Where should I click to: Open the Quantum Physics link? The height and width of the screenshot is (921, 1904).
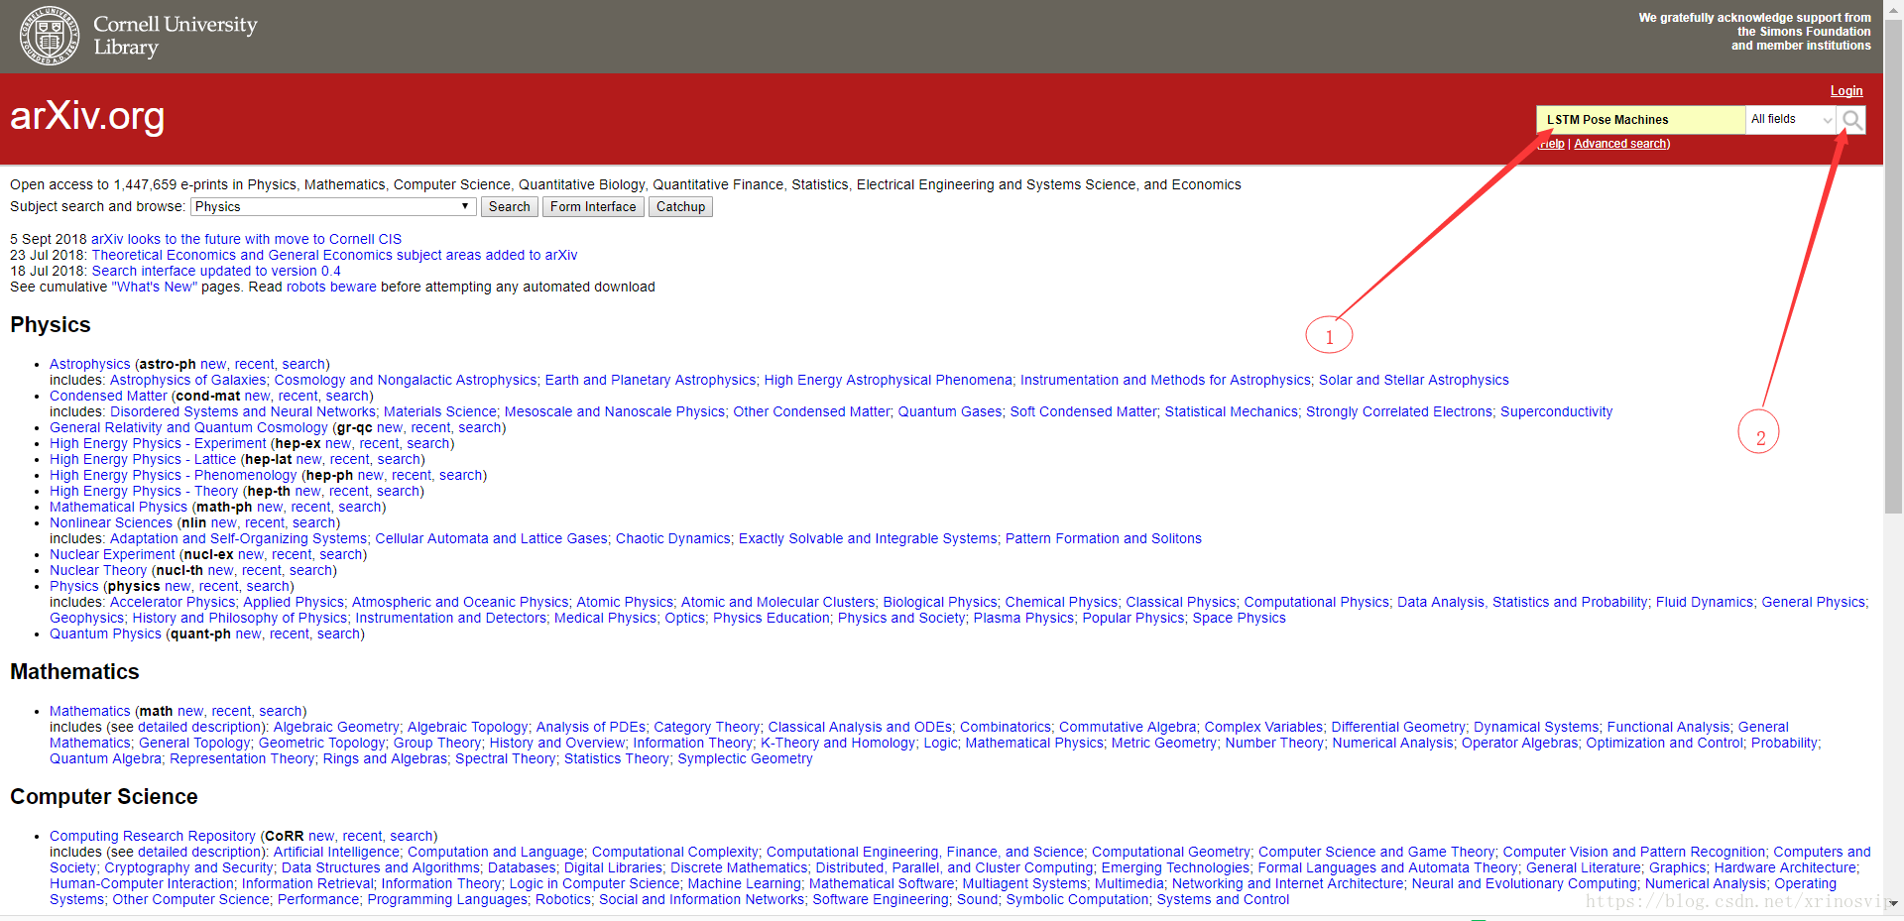105,633
